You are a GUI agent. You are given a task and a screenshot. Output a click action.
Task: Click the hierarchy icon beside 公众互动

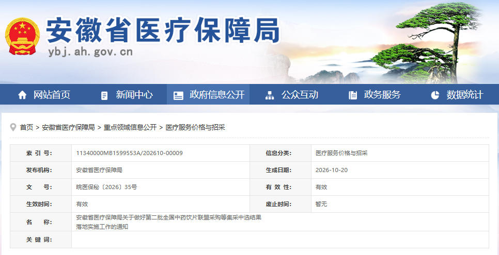[270, 95]
